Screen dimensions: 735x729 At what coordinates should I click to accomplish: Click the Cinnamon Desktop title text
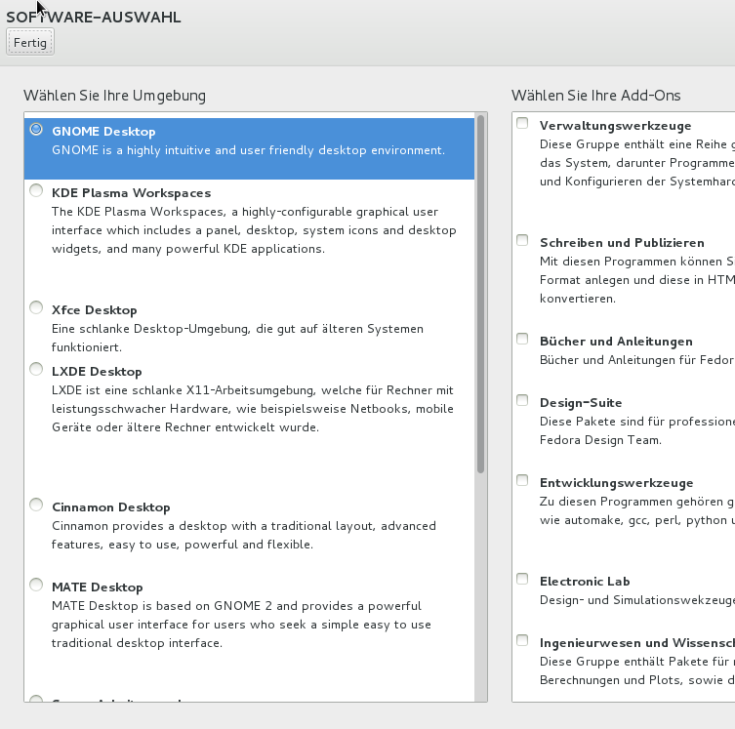pyautogui.click(x=110, y=507)
